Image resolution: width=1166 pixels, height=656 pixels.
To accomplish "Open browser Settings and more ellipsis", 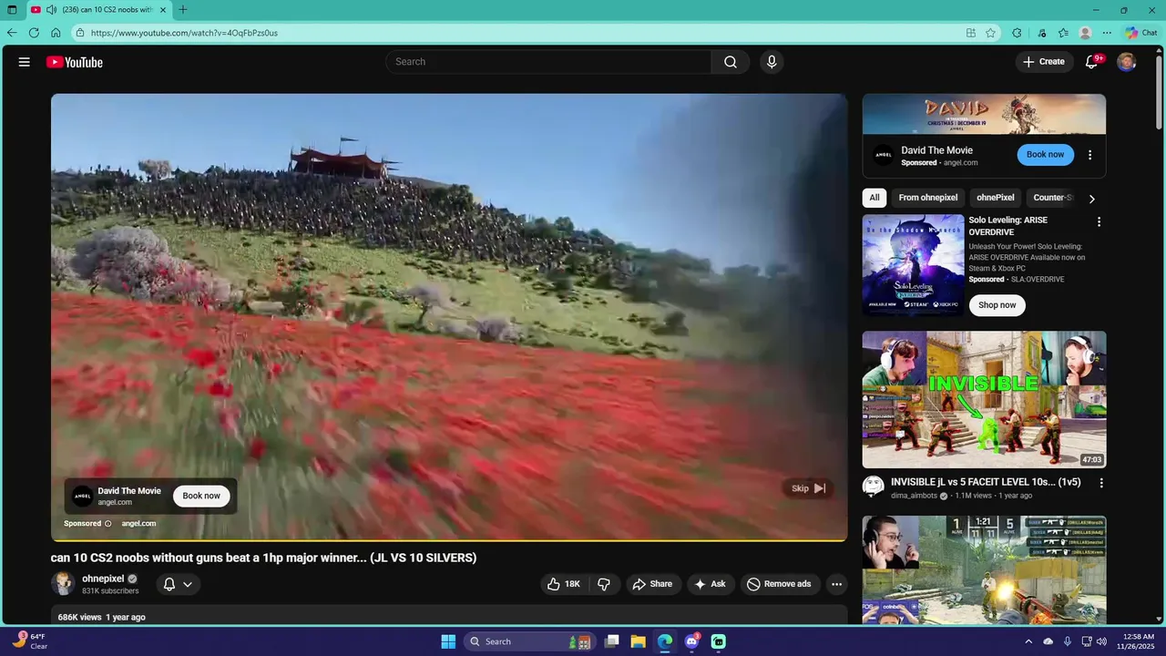I will pyautogui.click(x=1107, y=33).
